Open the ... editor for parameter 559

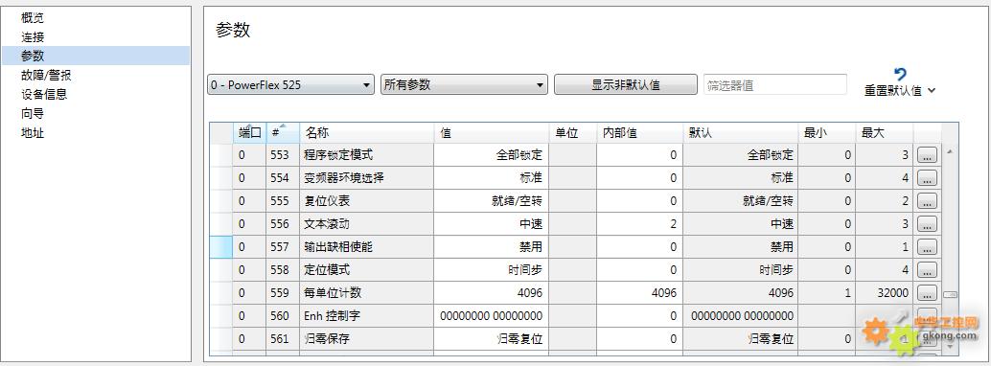point(927,293)
